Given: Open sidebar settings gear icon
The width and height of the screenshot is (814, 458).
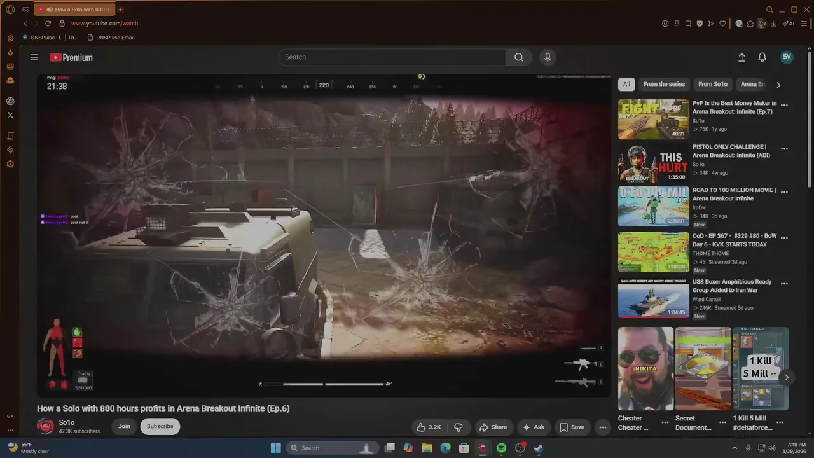Looking at the screenshot, I should (10, 164).
